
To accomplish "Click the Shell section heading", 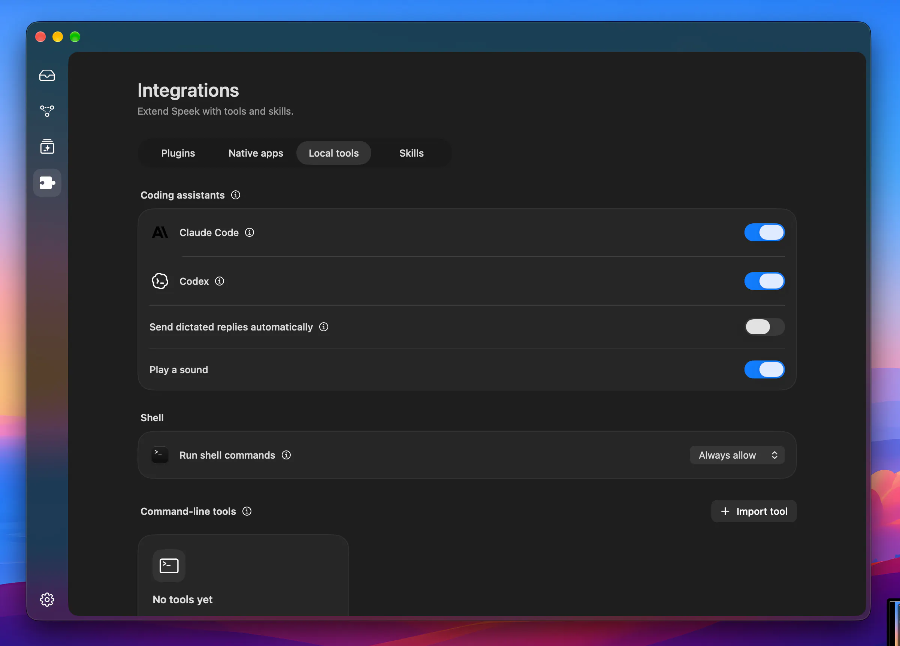I will pyautogui.click(x=152, y=417).
